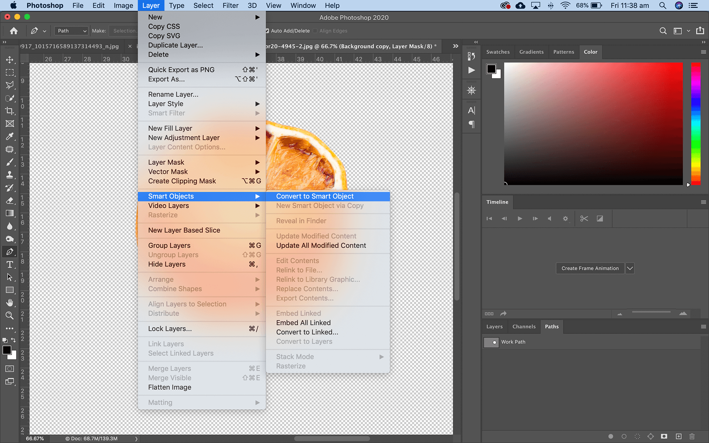Select the Move tool

[10, 60]
